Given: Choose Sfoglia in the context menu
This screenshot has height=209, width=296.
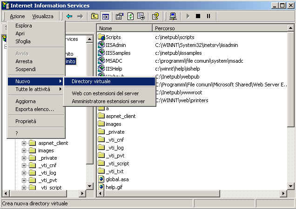Looking at the screenshot, I should (x=35, y=41).
